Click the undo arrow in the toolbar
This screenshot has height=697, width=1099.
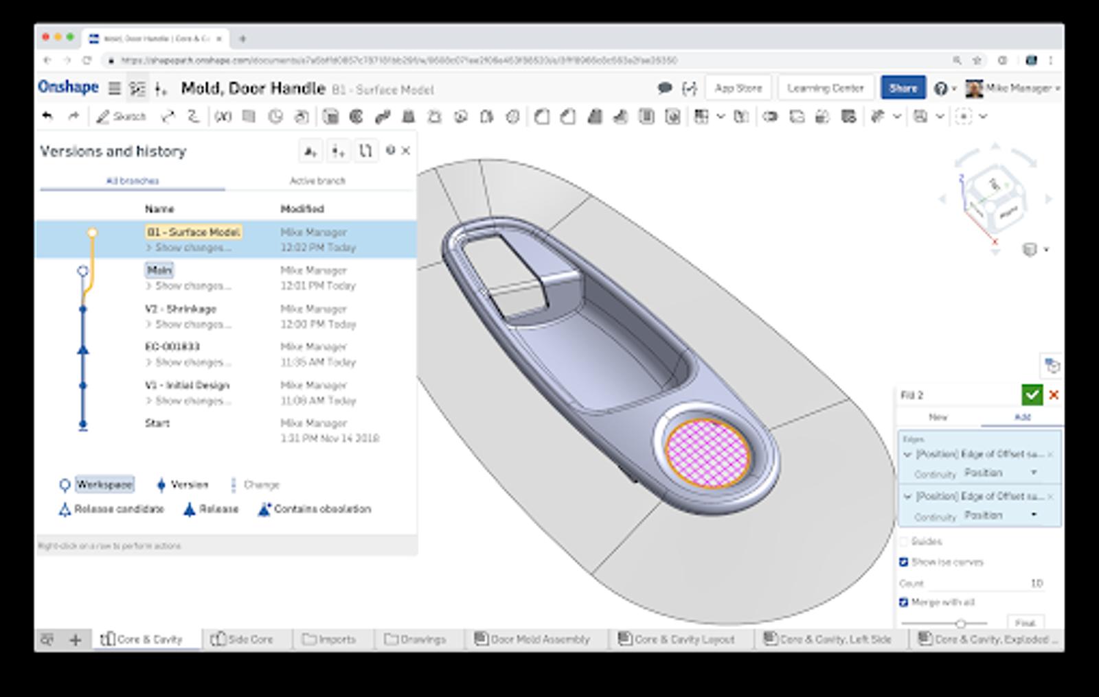click(x=47, y=116)
